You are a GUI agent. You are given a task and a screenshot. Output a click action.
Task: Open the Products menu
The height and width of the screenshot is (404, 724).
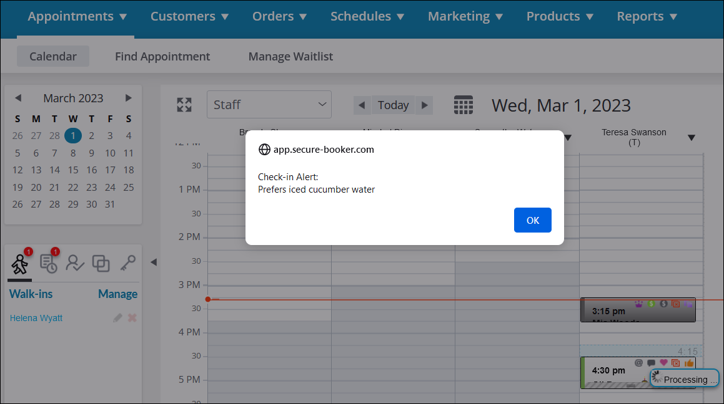click(560, 17)
